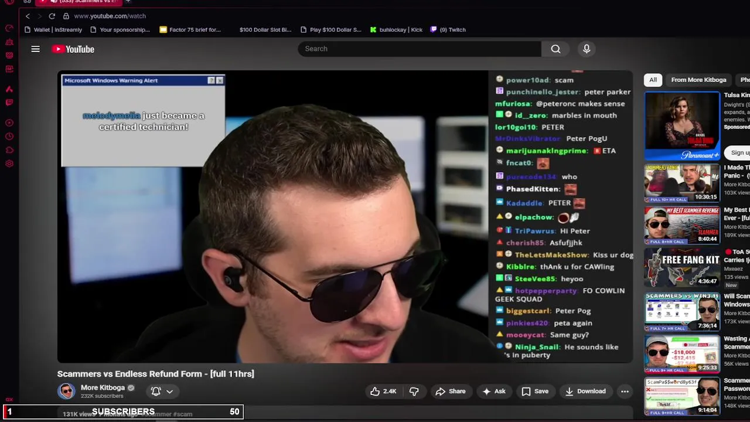Select From More Kitboga filter chip

[698, 80]
